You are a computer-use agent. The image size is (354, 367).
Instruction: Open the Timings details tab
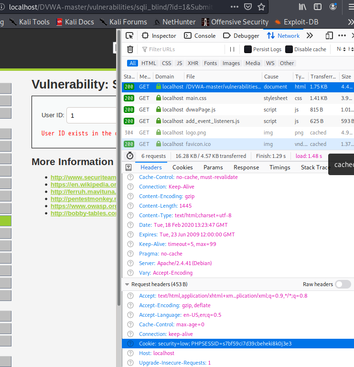click(x=279, y=167)
